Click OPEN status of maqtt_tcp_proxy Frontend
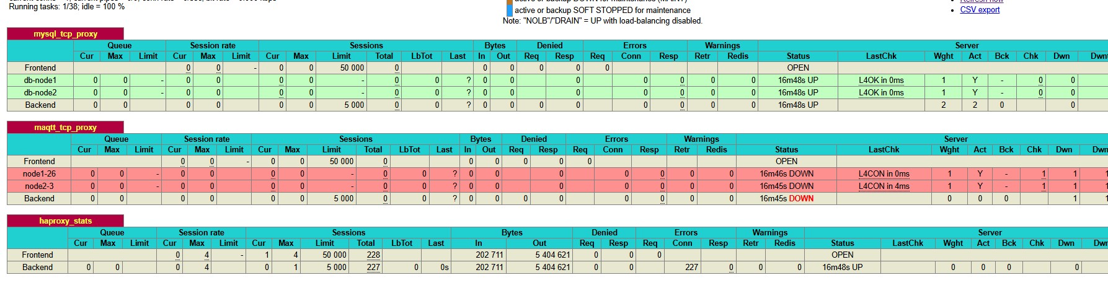 [786, 162]
